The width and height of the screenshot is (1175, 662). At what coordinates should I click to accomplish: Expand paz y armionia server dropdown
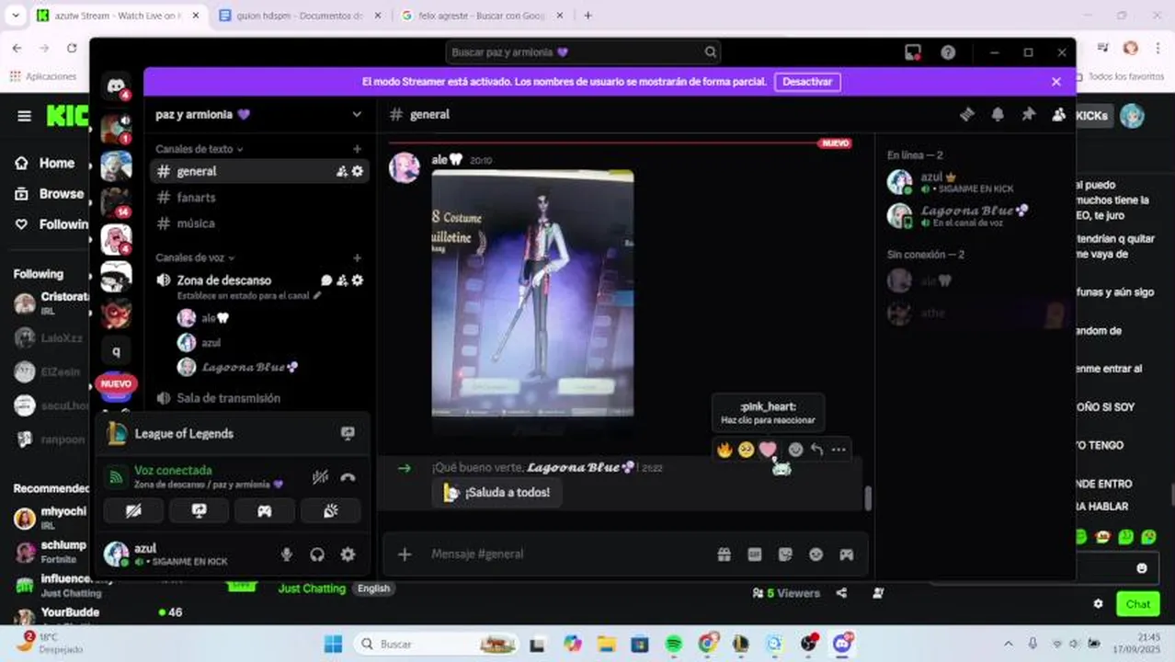(x=357, y=114)
